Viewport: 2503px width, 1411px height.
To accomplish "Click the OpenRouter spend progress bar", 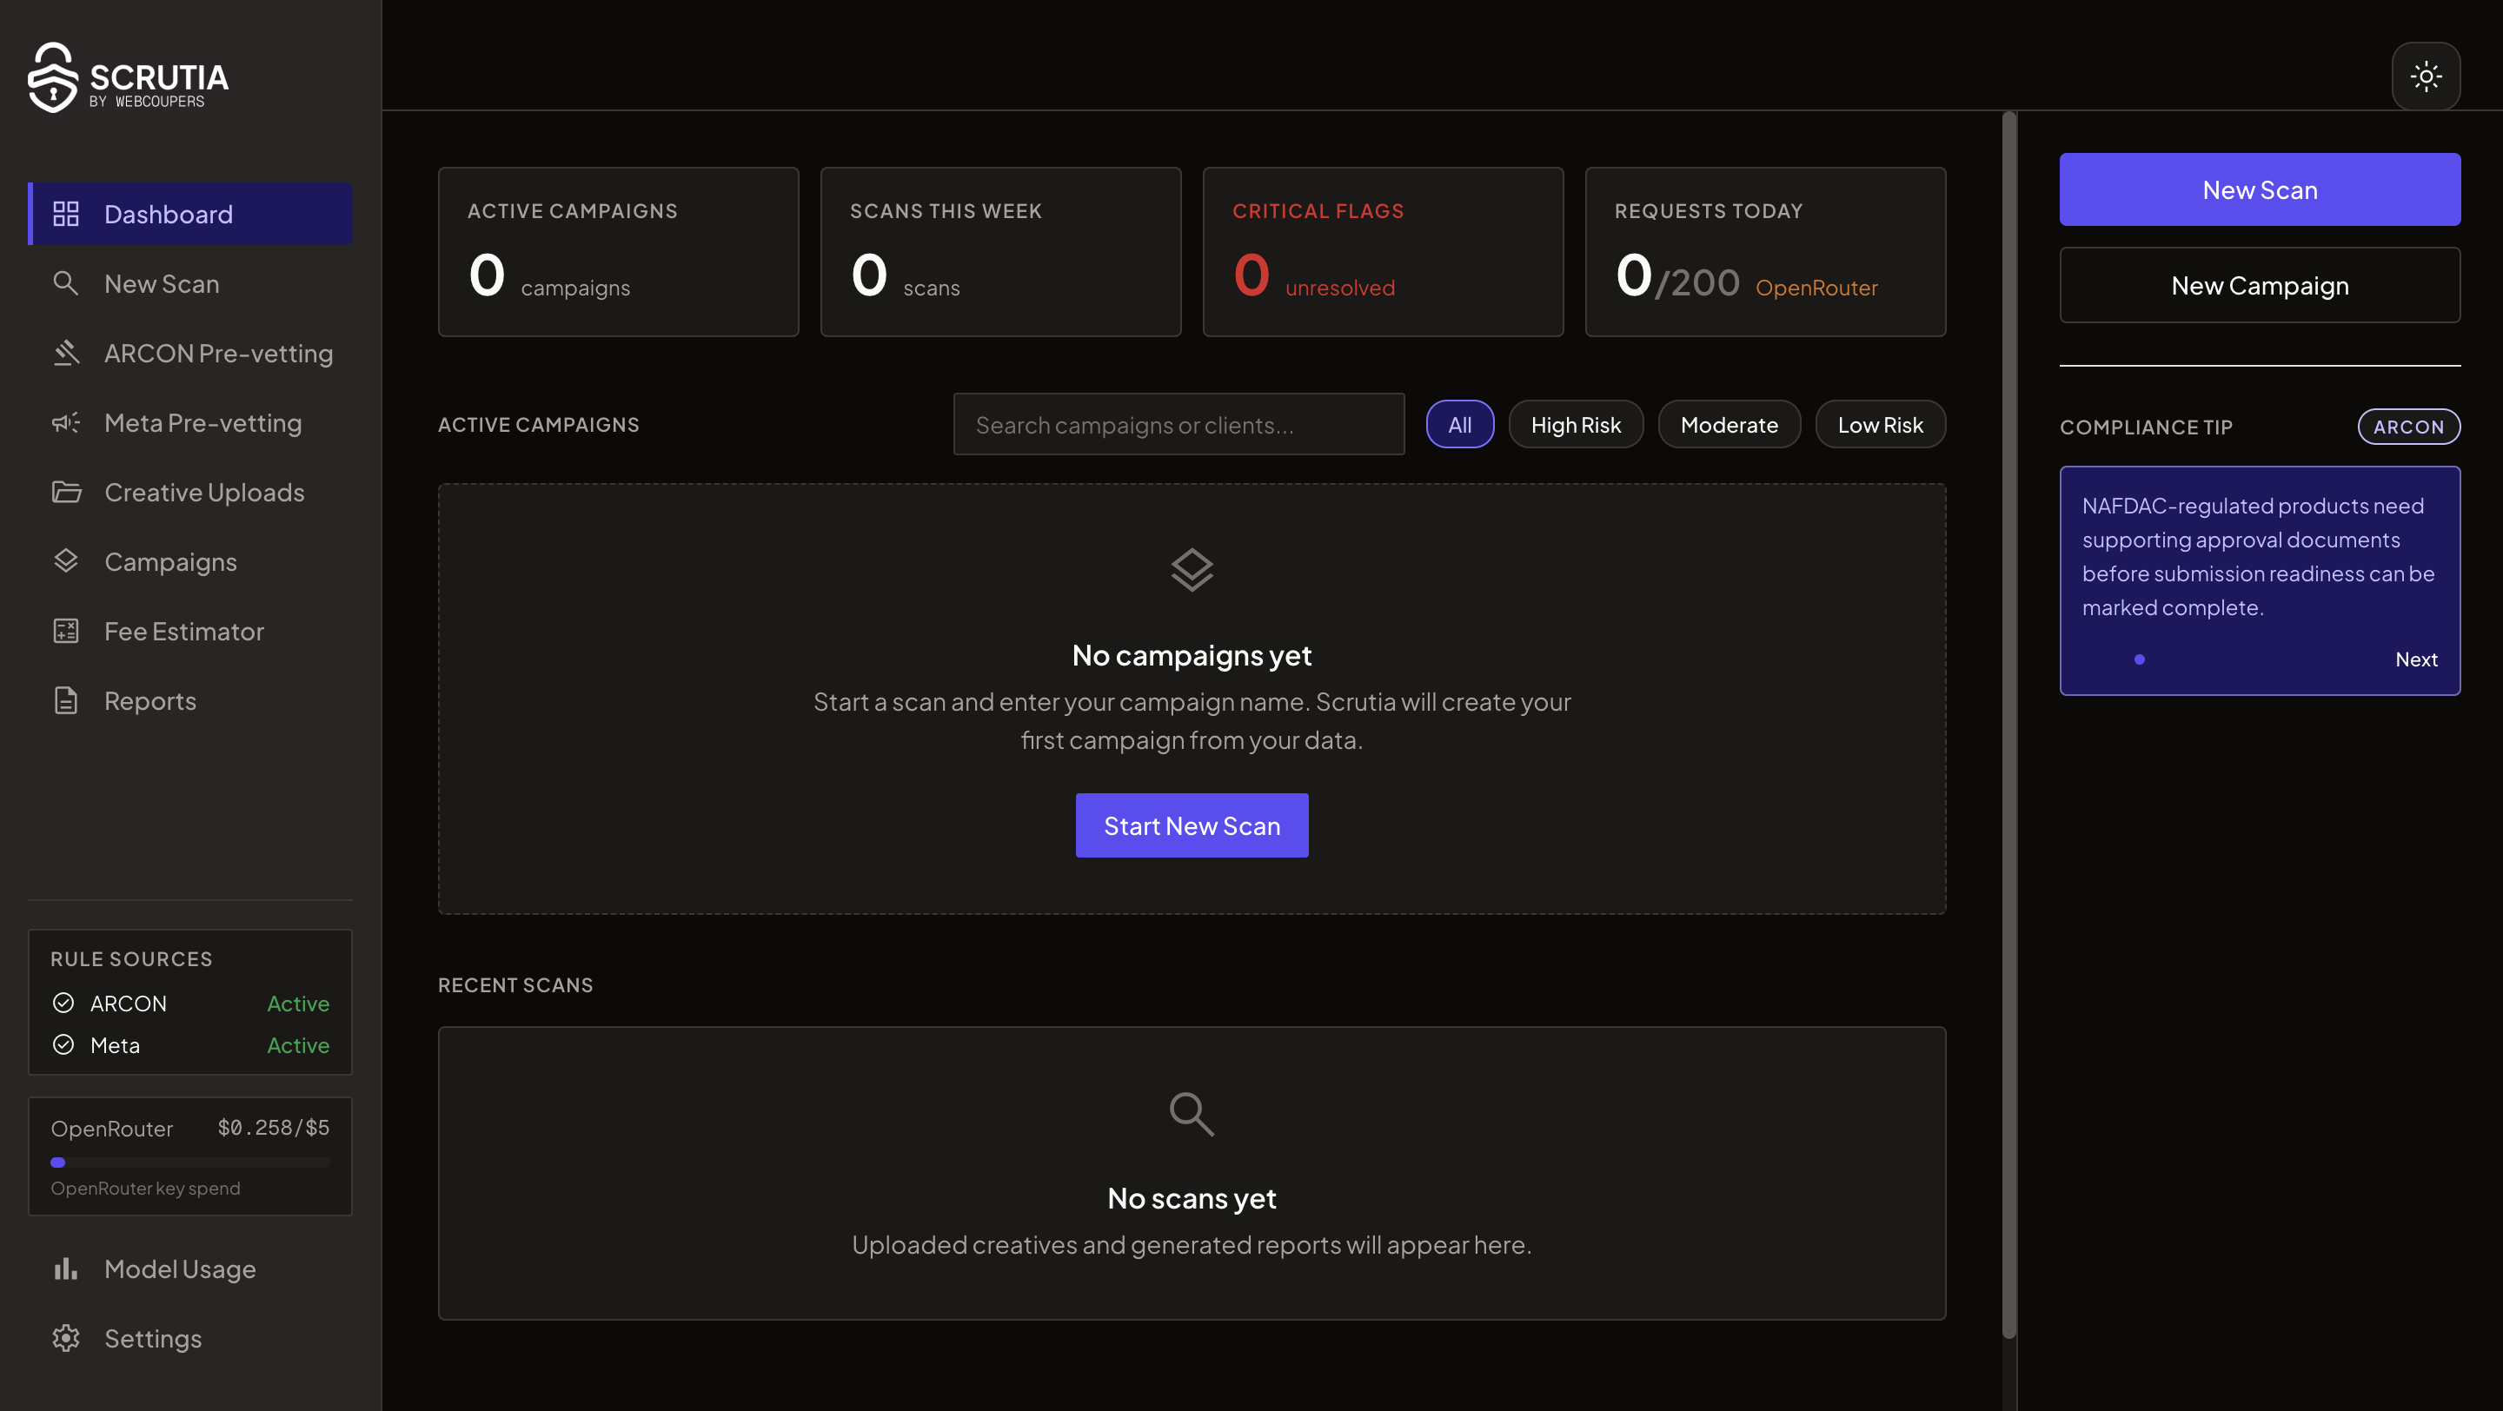I will coord(190,1163).
